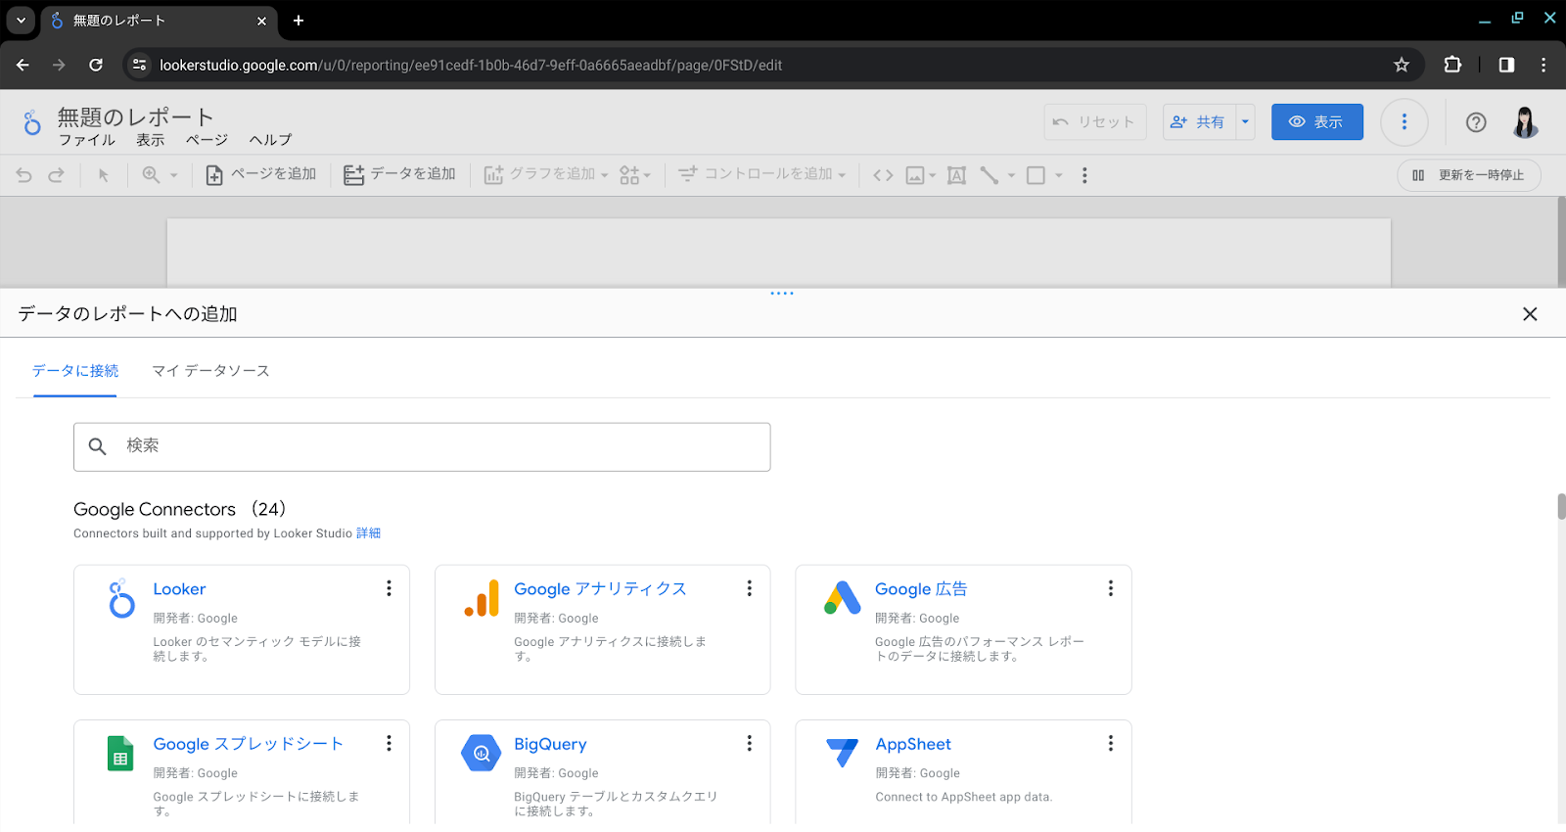The image size is (1566, 832).
Task: Open Chrome three-dot menu
Action: click(x=1543, y=65)
